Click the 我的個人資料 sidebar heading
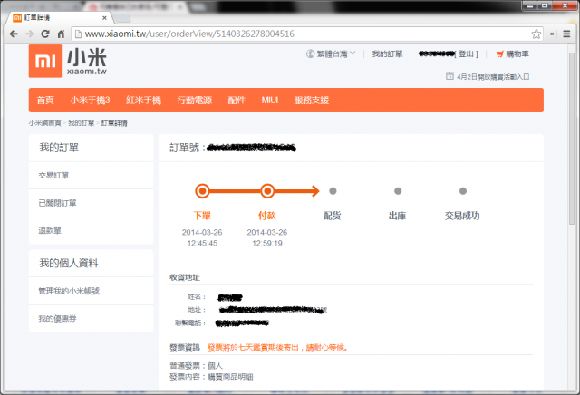Screen dimensions: 580x395 [x=69, y=264]
